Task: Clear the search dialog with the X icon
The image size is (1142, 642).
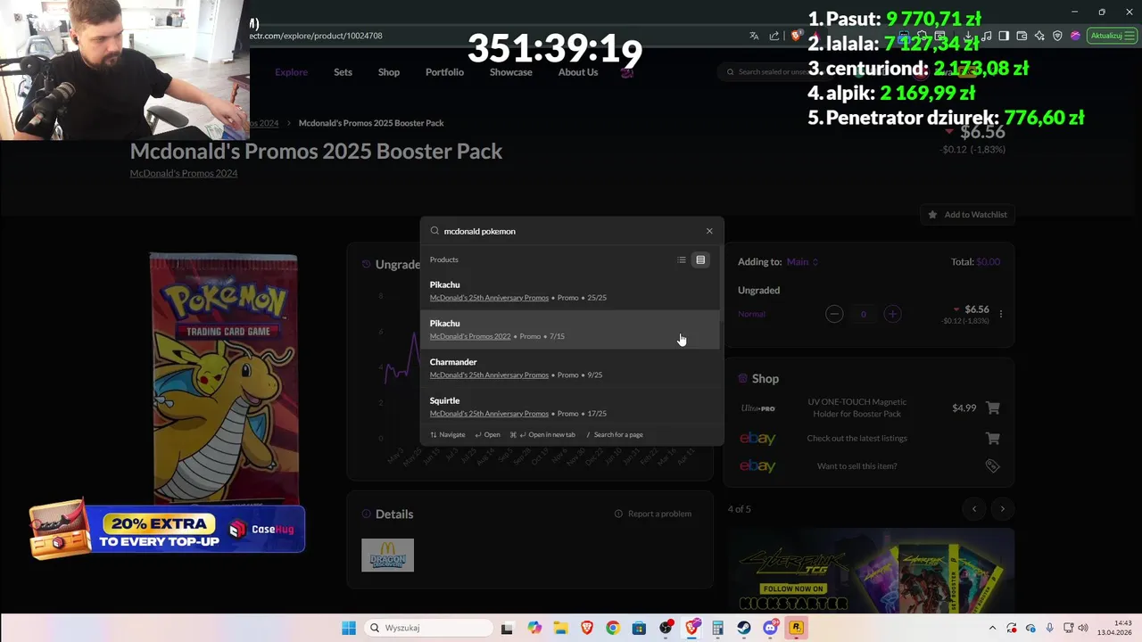Action: (709, 231)
